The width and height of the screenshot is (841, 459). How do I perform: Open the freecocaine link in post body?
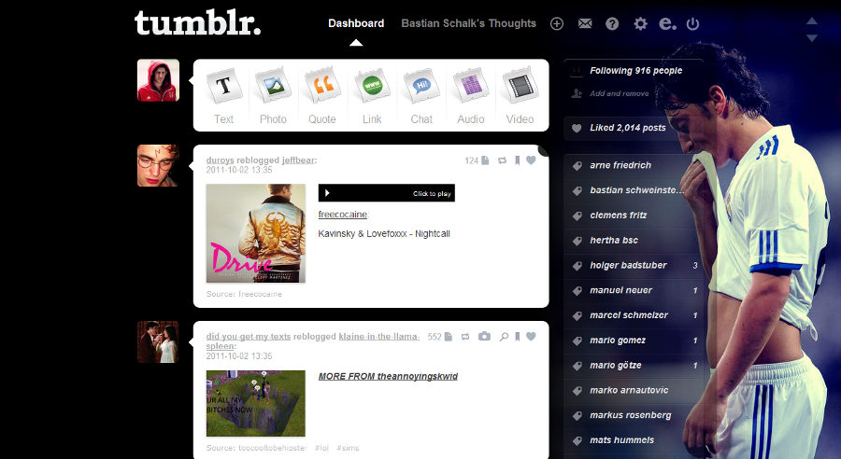(343, 215)
